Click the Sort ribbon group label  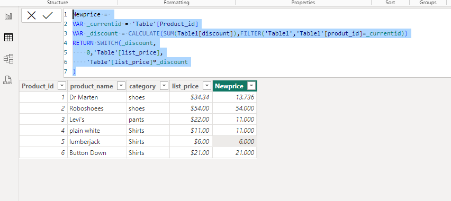coord(390,2)
